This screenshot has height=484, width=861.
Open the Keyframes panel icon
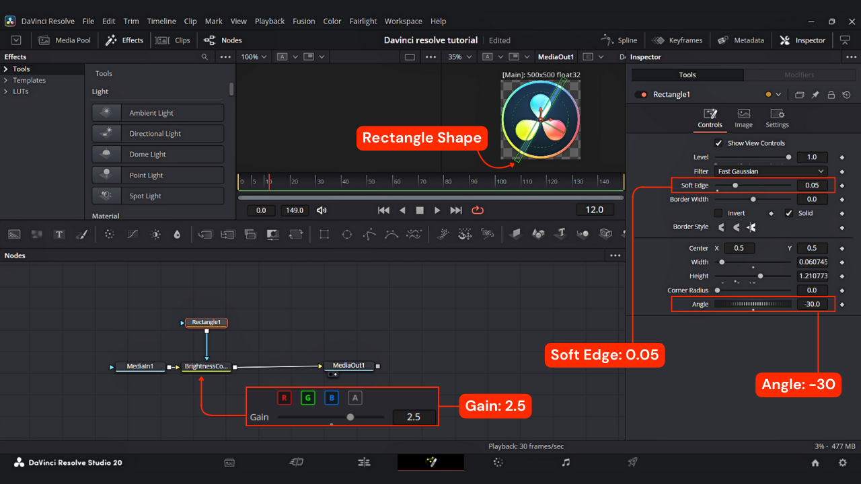click(658, 40)
